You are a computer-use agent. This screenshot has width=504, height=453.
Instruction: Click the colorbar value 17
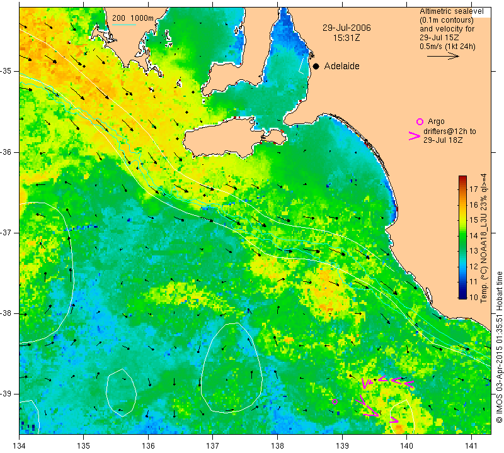click(474, 189)
